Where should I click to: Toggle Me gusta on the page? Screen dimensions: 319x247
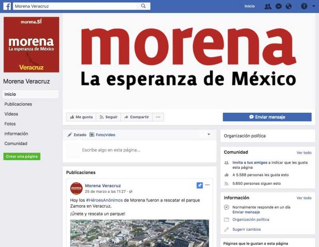tap(81, 117)
